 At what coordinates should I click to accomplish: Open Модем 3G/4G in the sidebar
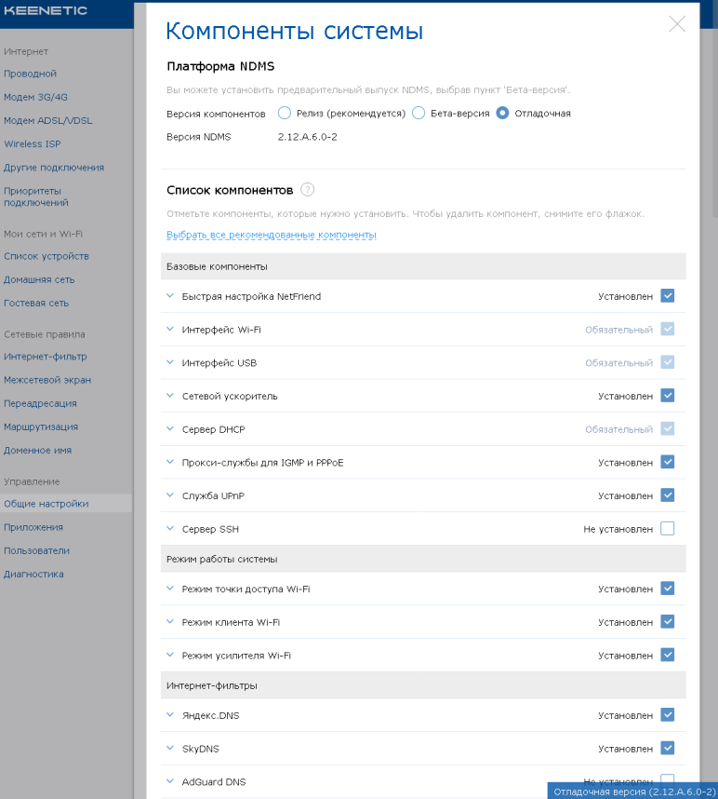[x=35, y=98]
